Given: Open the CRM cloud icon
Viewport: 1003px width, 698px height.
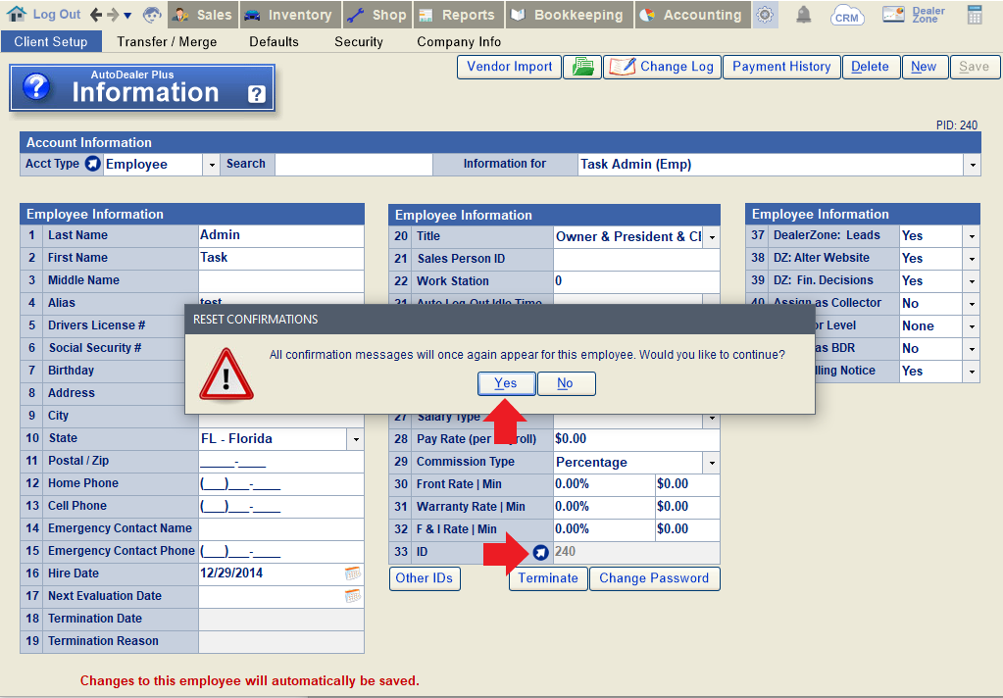Looking at the screenshot, I should tap(846, 15).
